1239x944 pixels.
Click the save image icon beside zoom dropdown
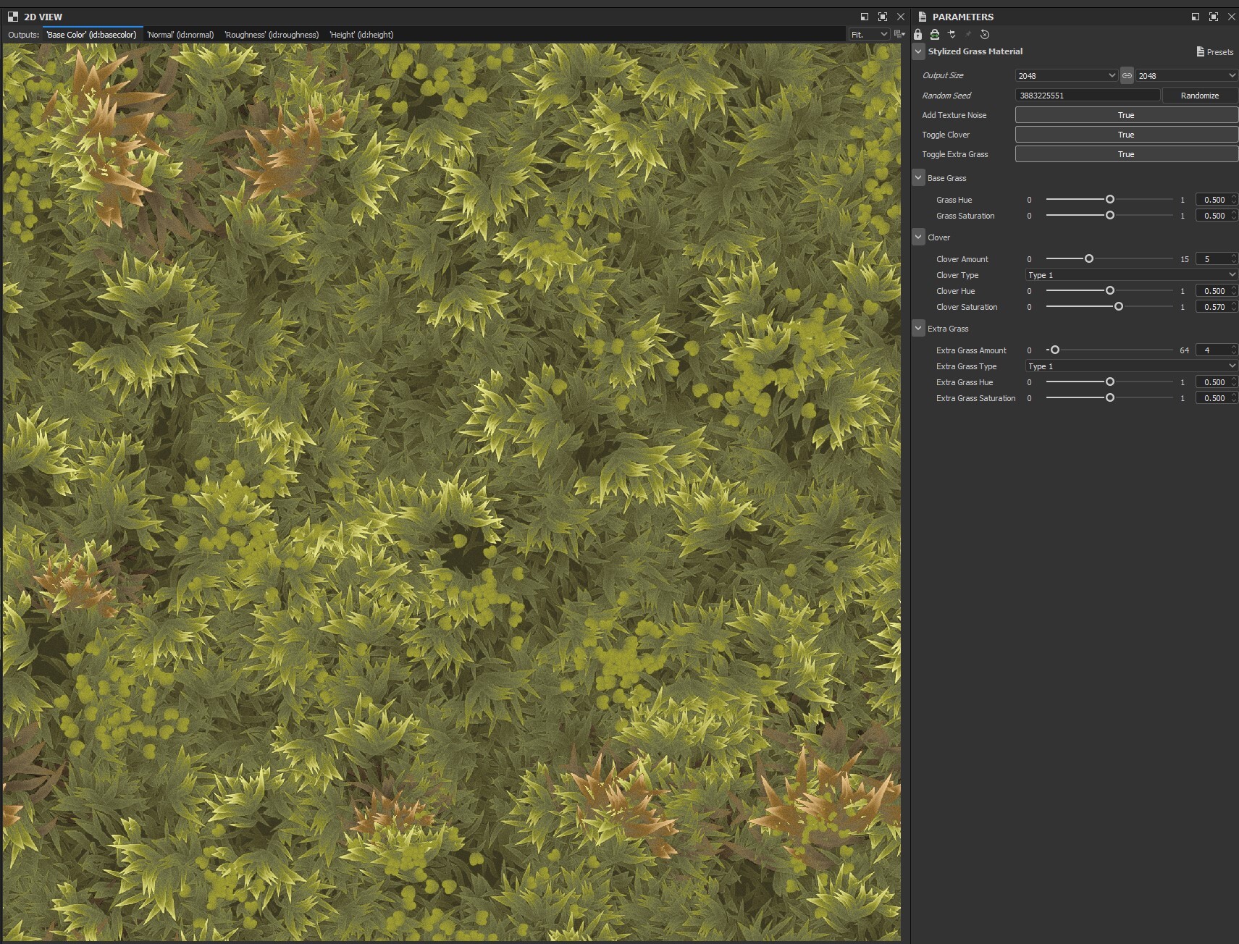click(898, 34)
